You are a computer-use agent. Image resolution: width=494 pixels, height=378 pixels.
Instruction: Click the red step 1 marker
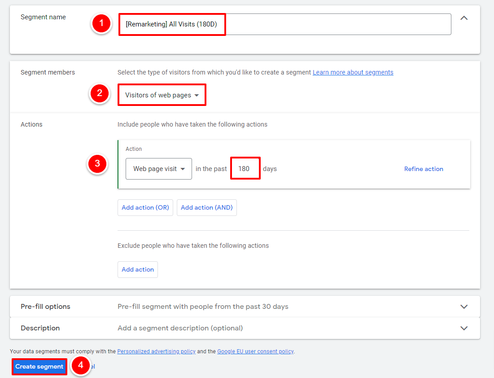pos(101,23)
